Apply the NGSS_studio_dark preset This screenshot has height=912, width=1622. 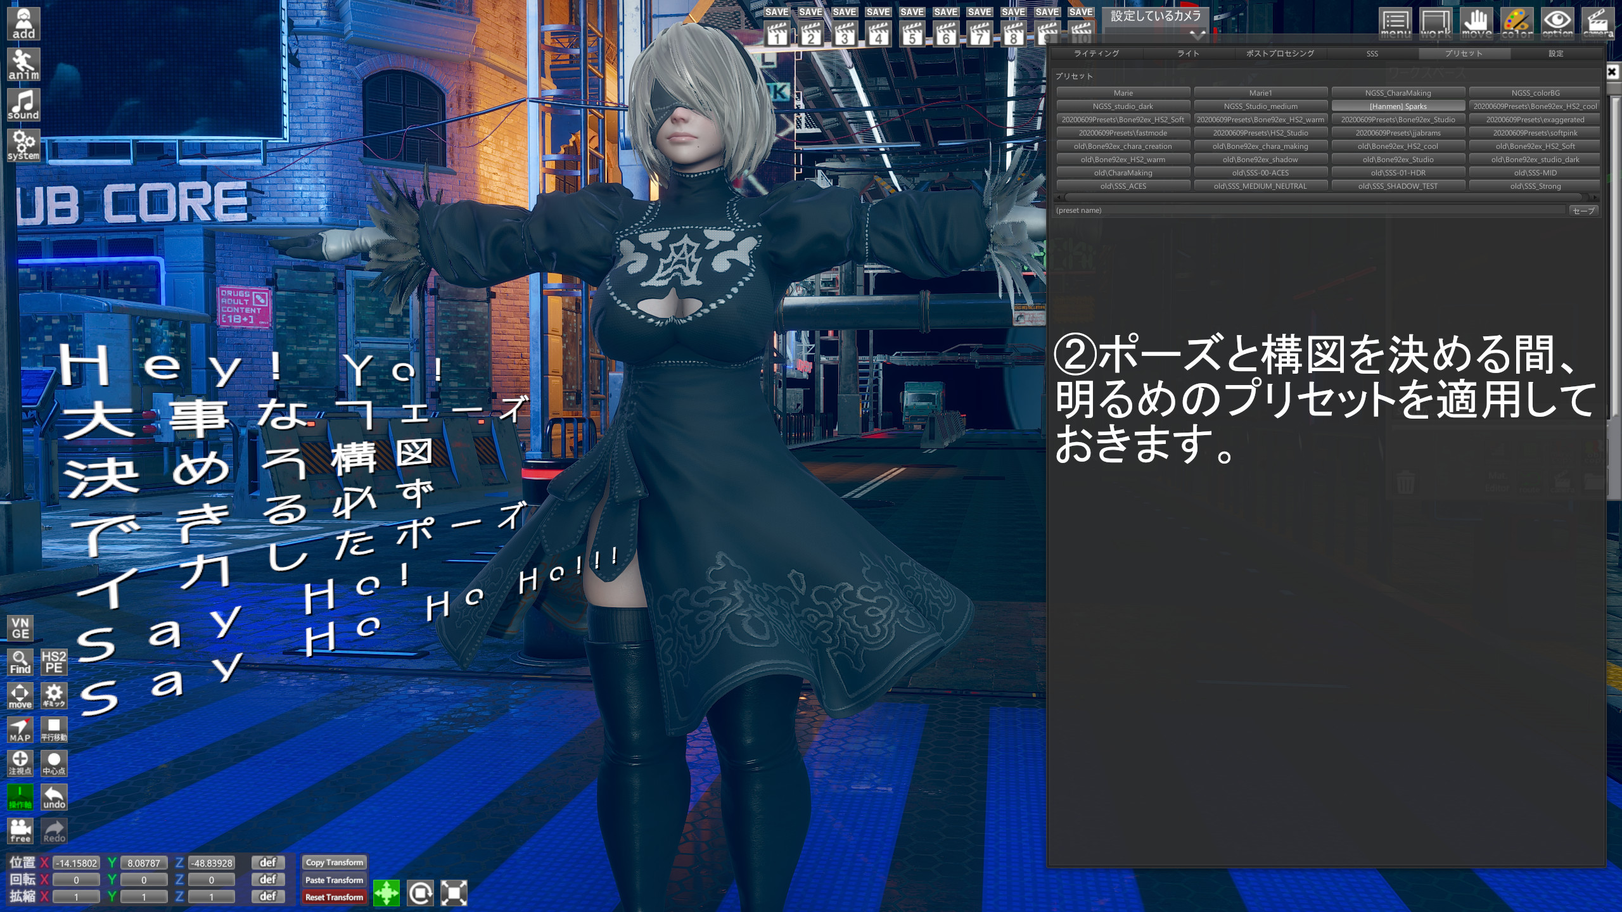(x=1123, y=106)
